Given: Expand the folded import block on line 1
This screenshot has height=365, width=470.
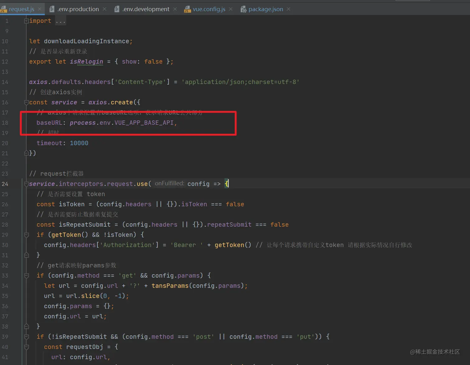Looking at the screenshot, I should tap(26, 21).
